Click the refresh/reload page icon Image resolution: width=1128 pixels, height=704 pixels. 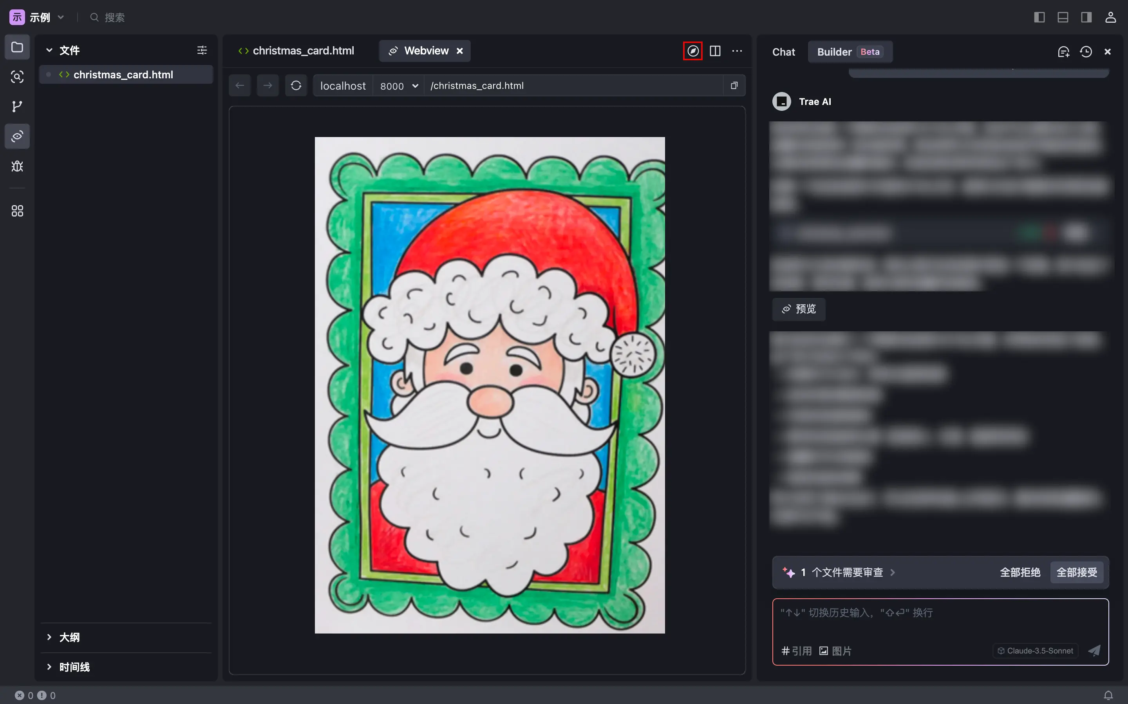coord(295,85)
